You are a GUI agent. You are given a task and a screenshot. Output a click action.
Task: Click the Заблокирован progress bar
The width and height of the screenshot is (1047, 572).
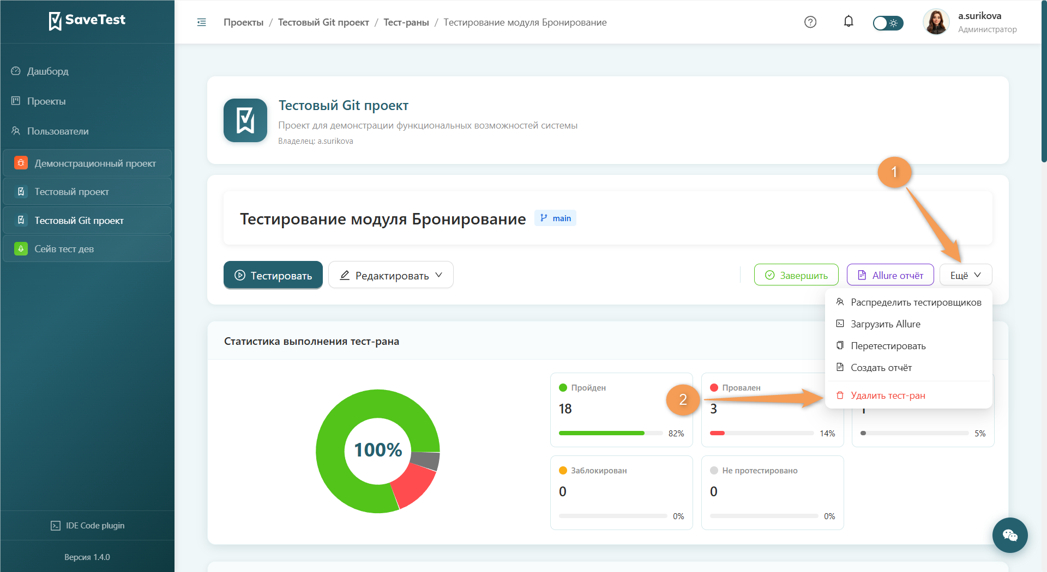(613, 516)
